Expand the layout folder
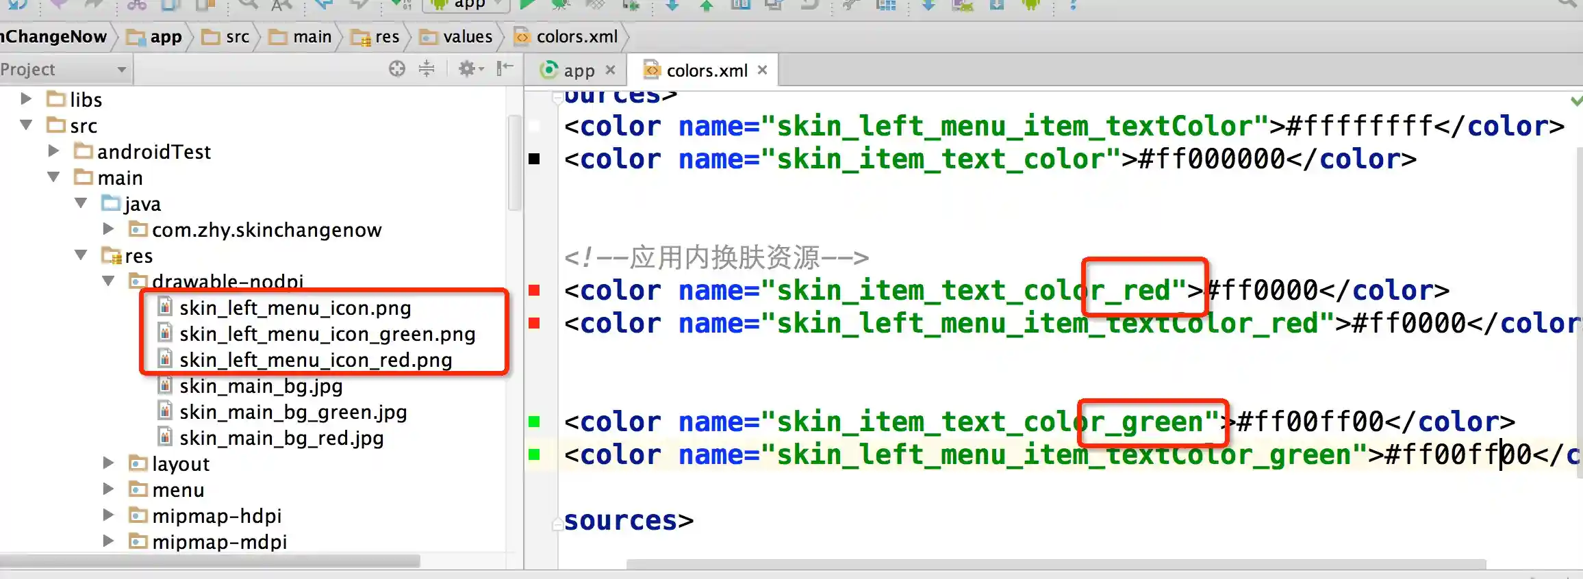The height and width of the screenshot is (579, 1583). [x=108, y=463]
